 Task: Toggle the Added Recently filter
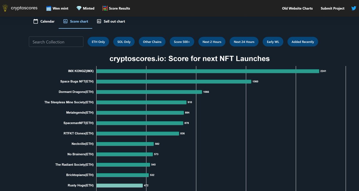(303, 42)
